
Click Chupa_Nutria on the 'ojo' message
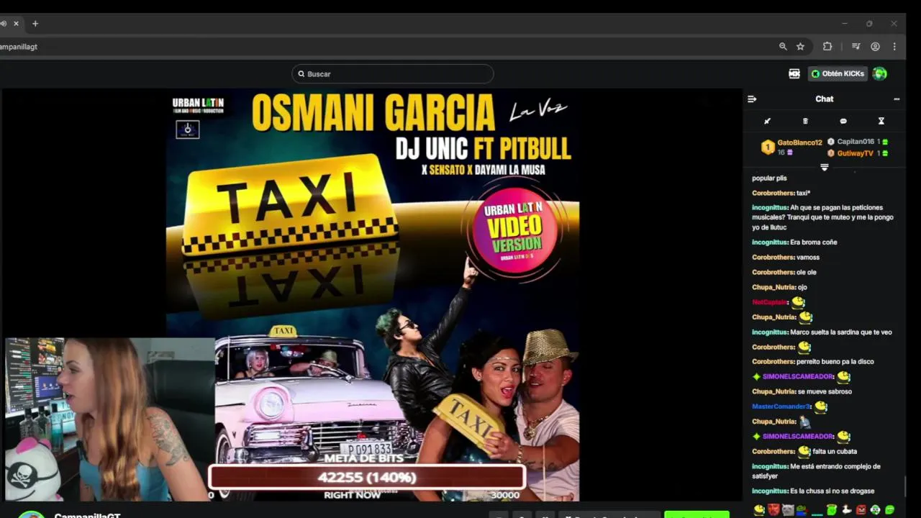point(773,287)
